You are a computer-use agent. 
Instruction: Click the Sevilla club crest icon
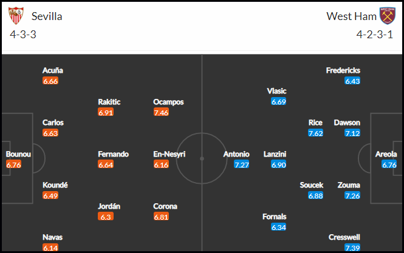tap(16, 16)
